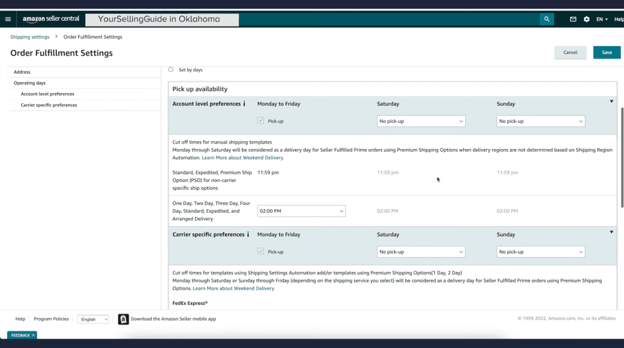This screenshot has height=348, width=624.
Task: Click the Amazon Seller mobile app icon
Action: tap(124, 319)
